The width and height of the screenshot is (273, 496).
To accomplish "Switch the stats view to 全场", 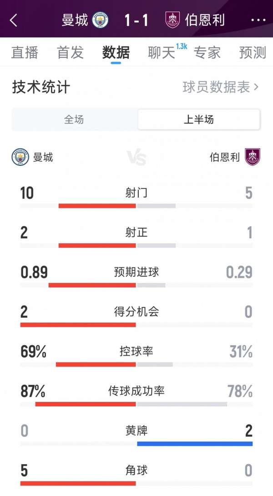I will pos(74,119).
